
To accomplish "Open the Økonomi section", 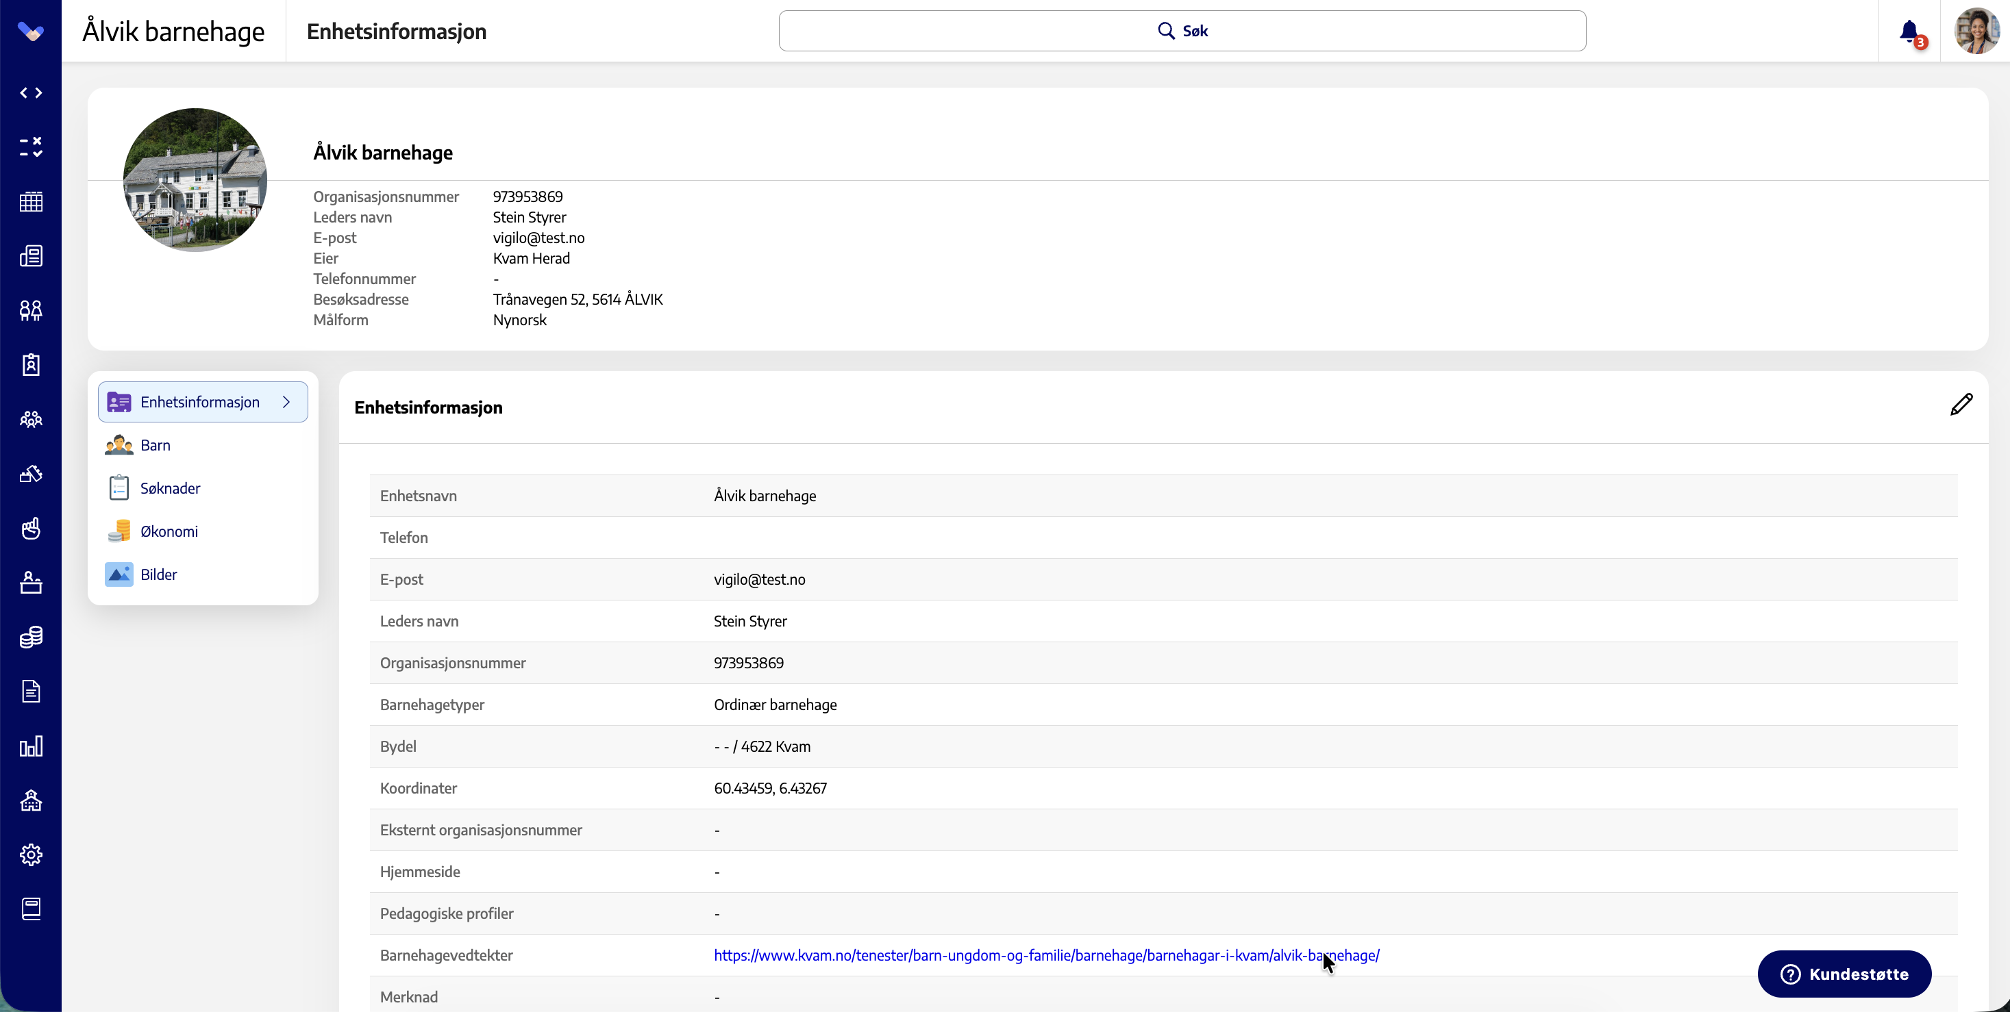I will pos(169,532).
